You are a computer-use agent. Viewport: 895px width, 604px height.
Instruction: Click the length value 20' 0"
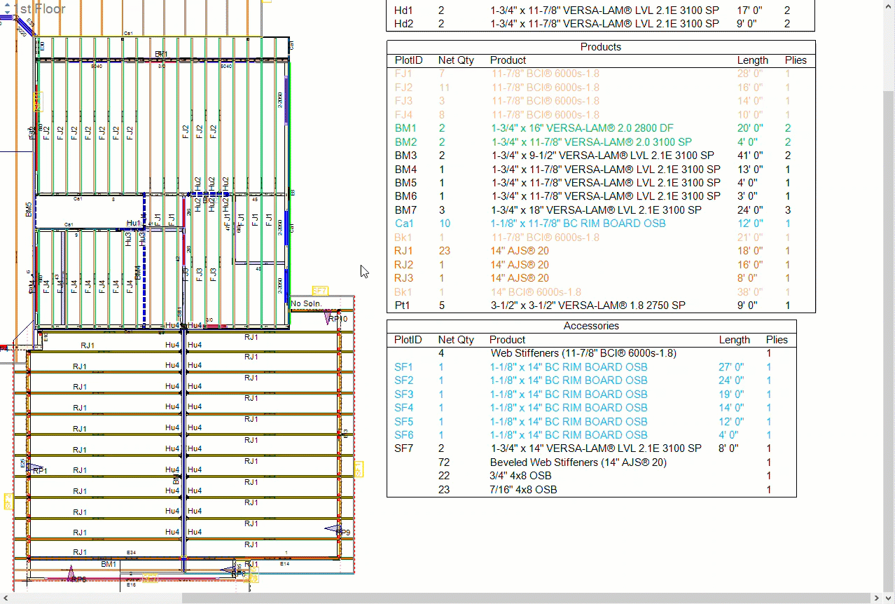point(750,128)
